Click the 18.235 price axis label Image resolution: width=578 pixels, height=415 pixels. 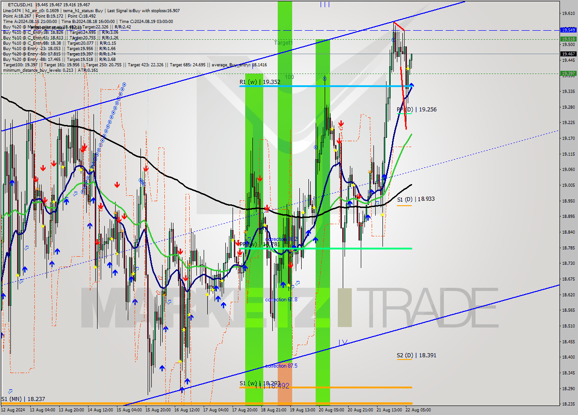568,404
